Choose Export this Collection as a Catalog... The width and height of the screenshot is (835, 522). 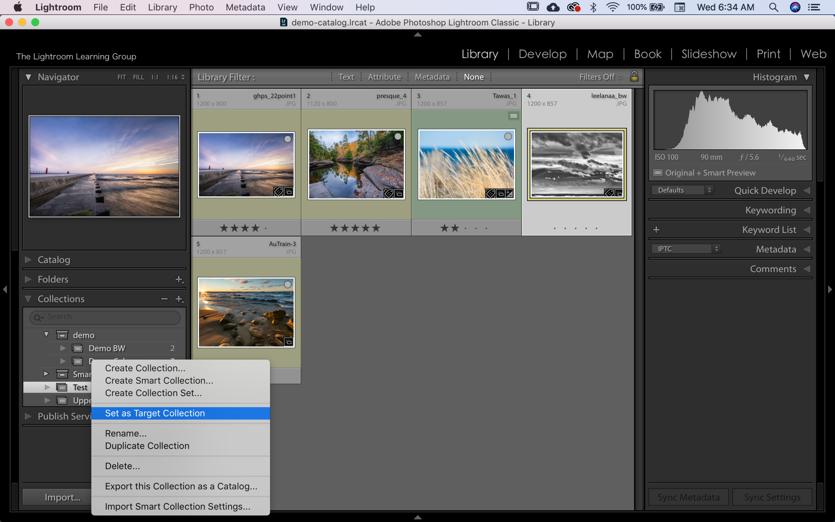click(x=181, y=486)
